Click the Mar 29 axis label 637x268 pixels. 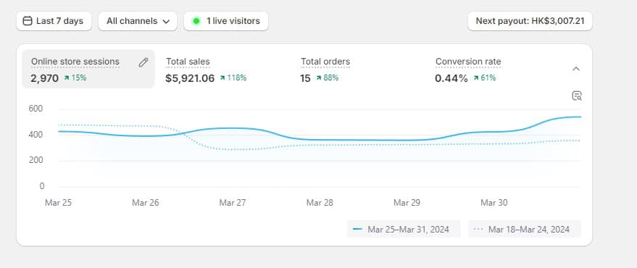pyautogui.click(x=407, y=203)
